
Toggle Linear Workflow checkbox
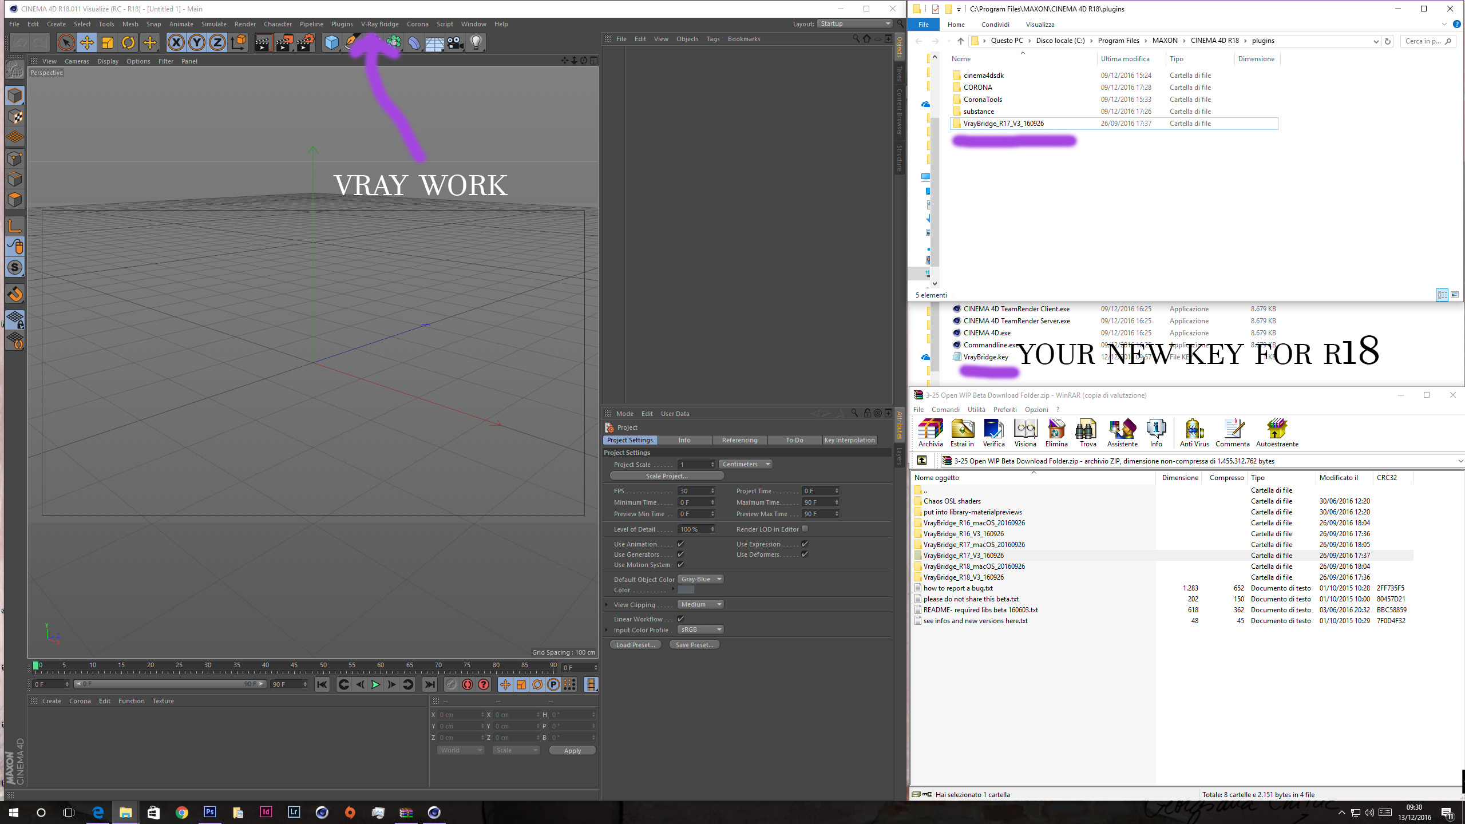coord(681,619)
